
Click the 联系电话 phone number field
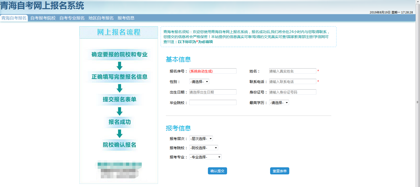pos(292,82)
